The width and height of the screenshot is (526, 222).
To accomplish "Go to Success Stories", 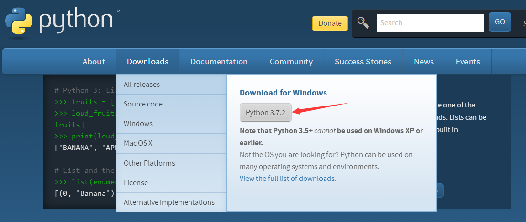I will tap(363, 62).
